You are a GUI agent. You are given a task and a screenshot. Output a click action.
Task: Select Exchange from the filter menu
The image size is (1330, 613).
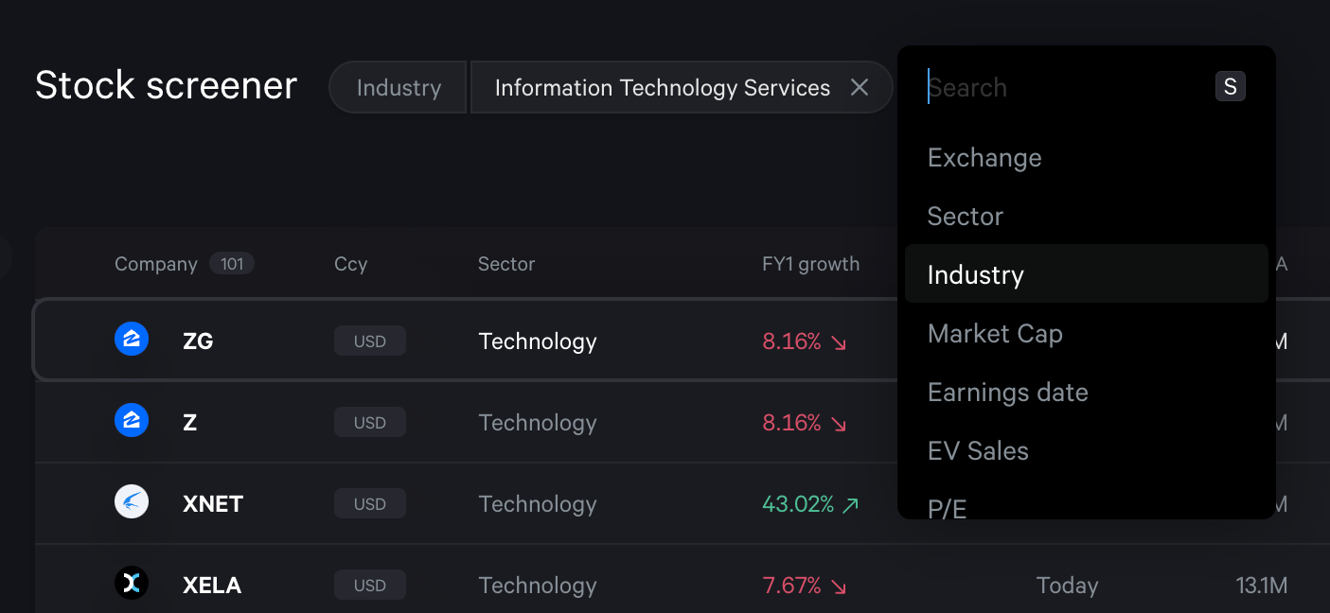[x=984, y=158]
